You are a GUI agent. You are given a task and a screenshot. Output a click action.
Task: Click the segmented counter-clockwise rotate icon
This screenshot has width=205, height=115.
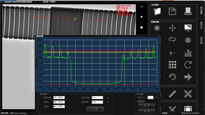click(172, 77)
